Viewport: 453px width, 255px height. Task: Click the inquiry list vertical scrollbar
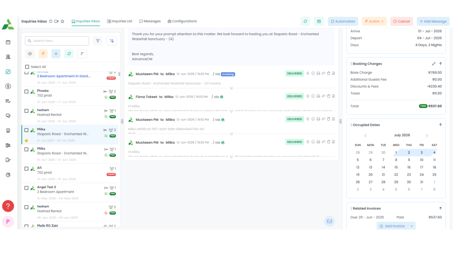point(119,74)
